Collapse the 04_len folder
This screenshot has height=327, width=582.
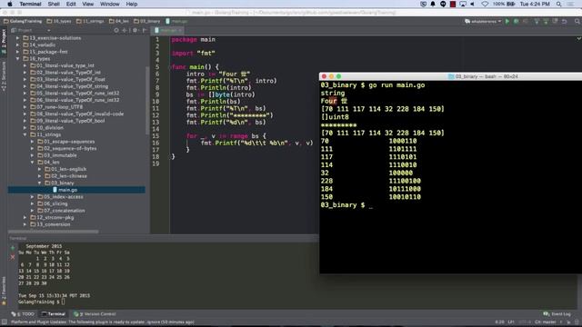pos(33,162)
